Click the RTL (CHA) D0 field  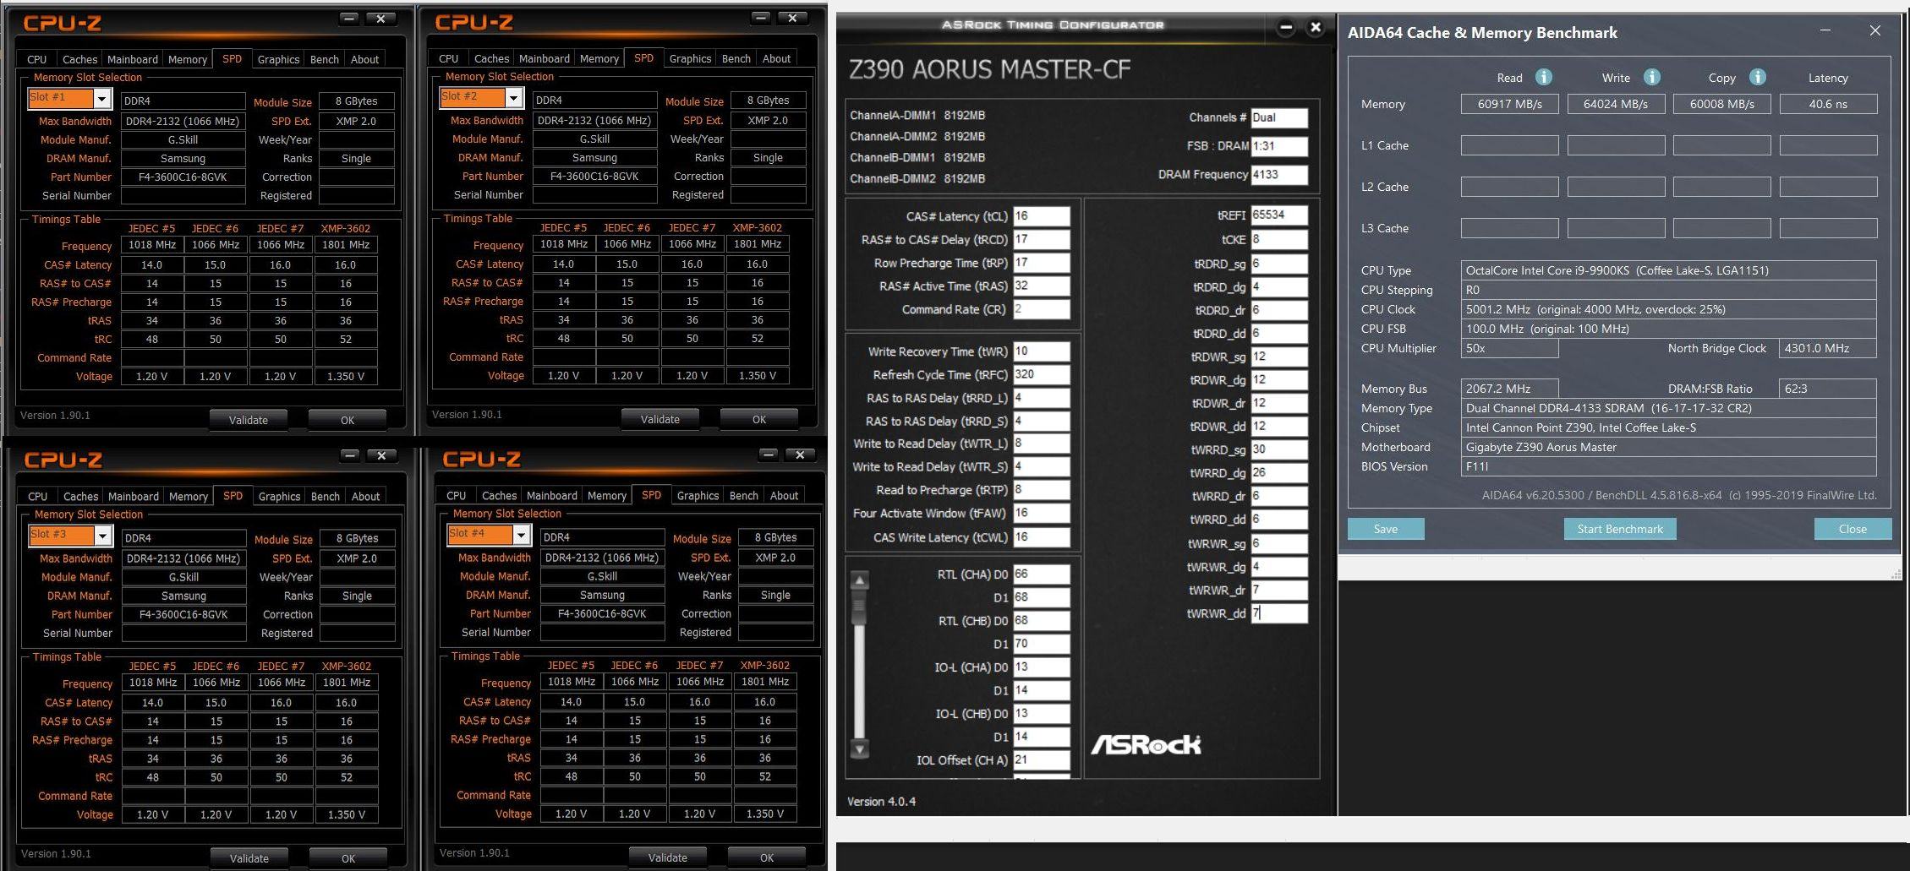click(1041, 574)
